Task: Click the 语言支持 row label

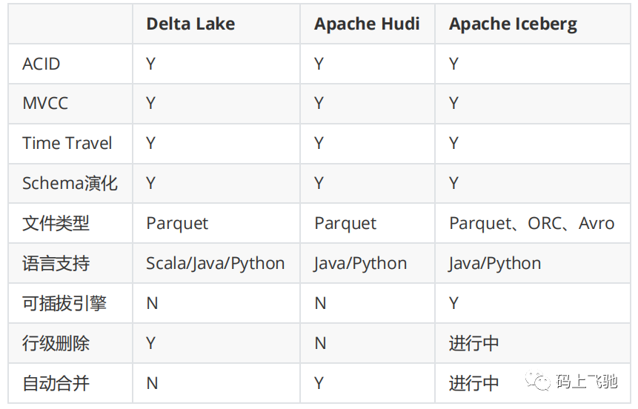Action: coord(56,263)
